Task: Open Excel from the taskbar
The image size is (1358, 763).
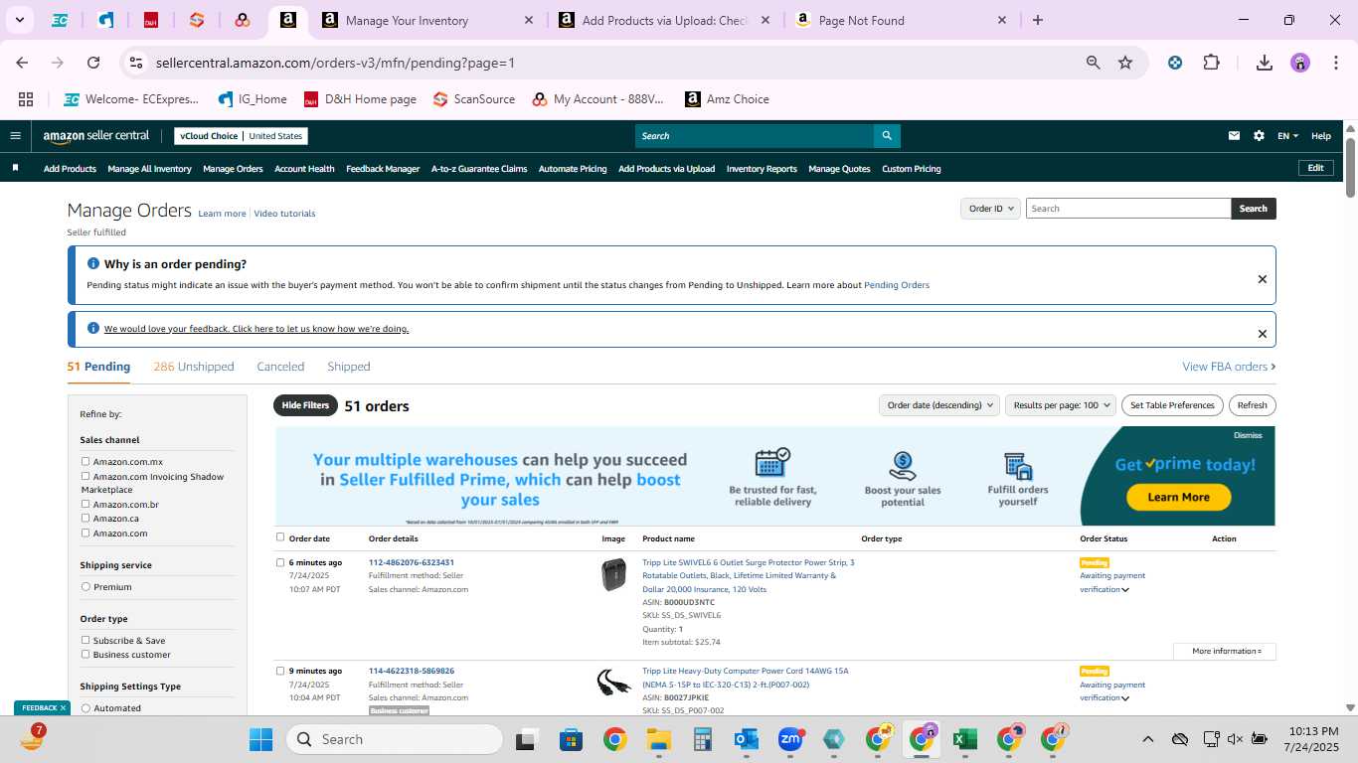Action: [x=963, y=739]
